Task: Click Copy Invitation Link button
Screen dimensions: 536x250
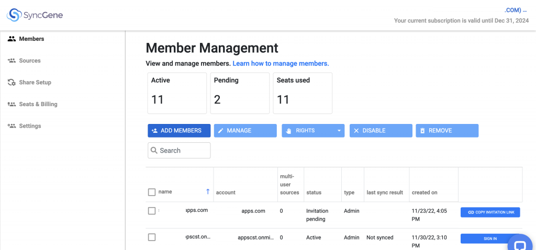Action: click(x=490, y=212)
